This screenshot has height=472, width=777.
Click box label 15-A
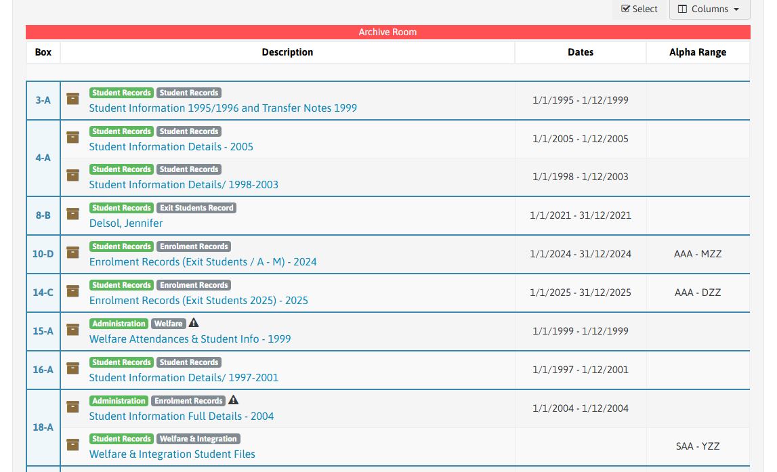(43, 331)
